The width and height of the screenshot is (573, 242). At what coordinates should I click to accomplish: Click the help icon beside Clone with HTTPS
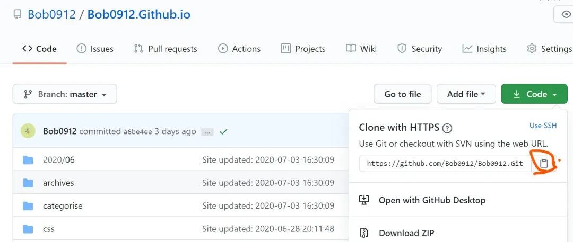coord(447,128)
